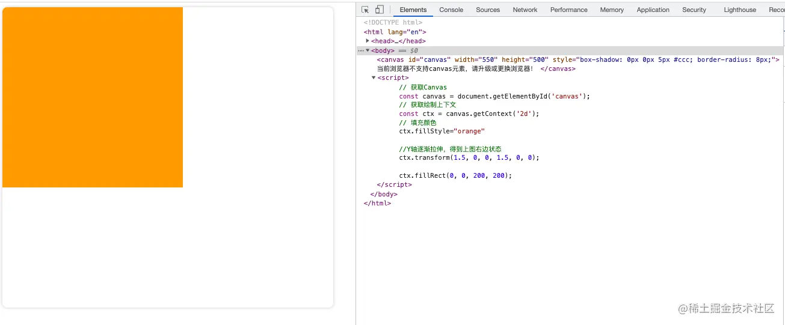Viewport: 785px width, 325px height.
Task: Open the Performance tab
Action: (569, 10)
